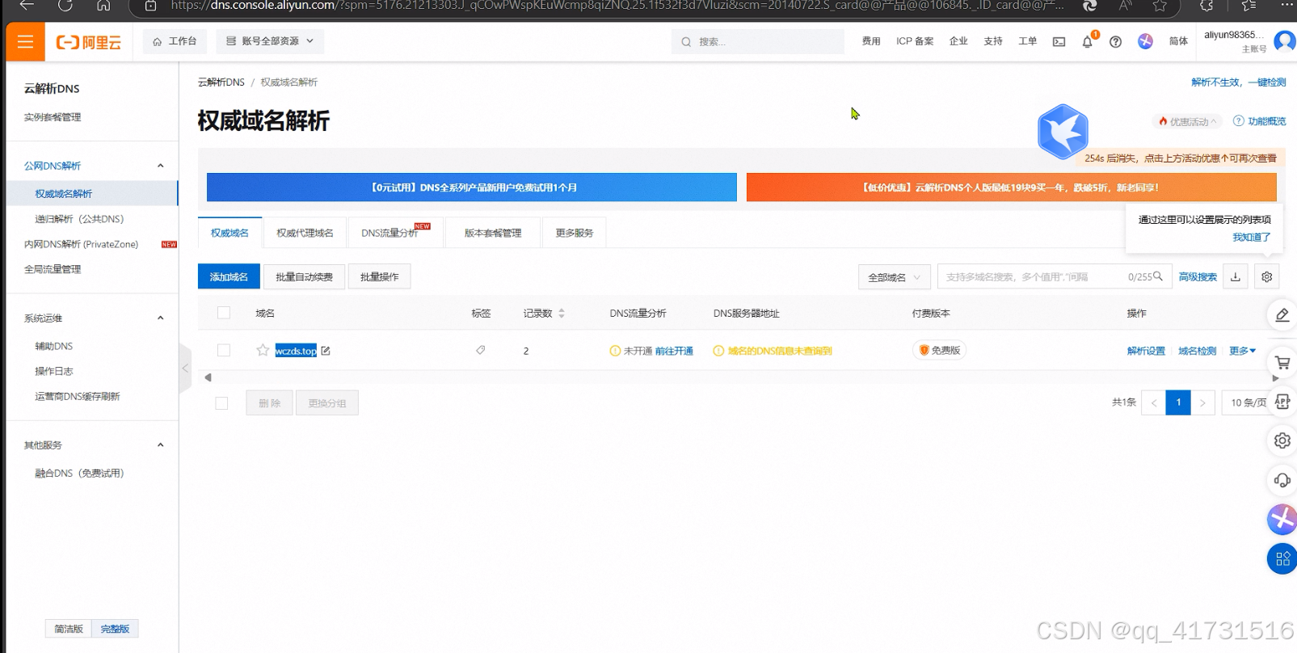Open the gear settings icon on right rail

click(x=1282, y=440)
